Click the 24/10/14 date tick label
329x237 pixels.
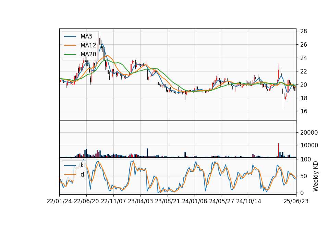click(249, 201)
